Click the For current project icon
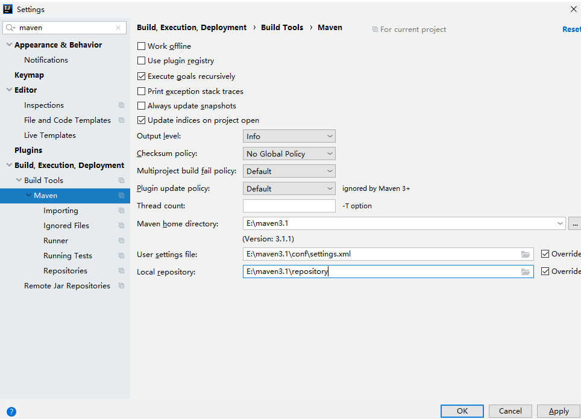This screenshot has height=419, width=581. (x=375, y=29)
